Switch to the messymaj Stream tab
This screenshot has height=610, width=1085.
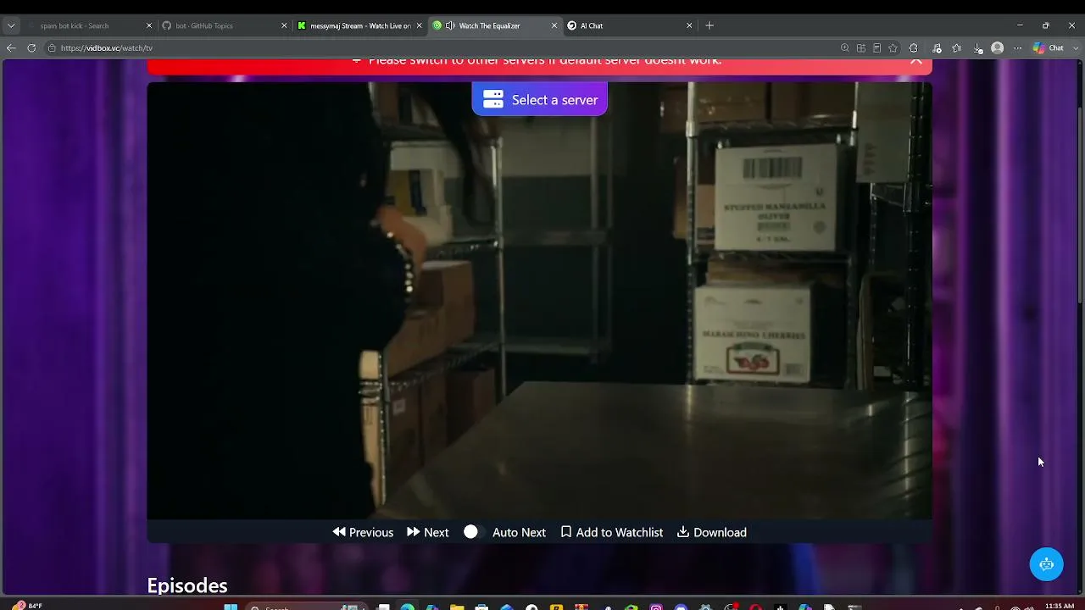[359, 25]
